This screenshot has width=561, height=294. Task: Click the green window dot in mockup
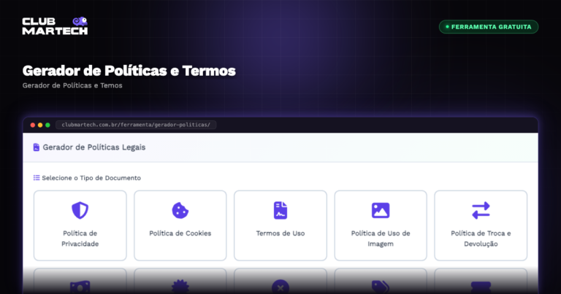47,125
